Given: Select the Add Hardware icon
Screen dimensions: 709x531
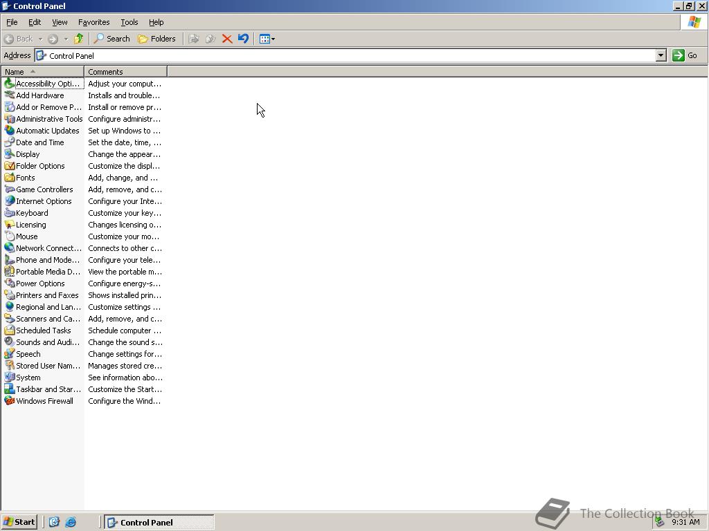Looking at the screenshot, I should 9,95.
